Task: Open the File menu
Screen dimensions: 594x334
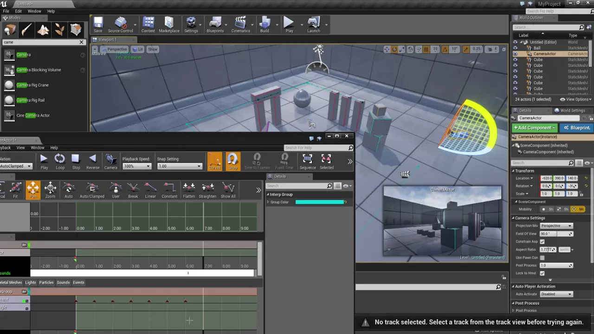Action: [6, 11]
